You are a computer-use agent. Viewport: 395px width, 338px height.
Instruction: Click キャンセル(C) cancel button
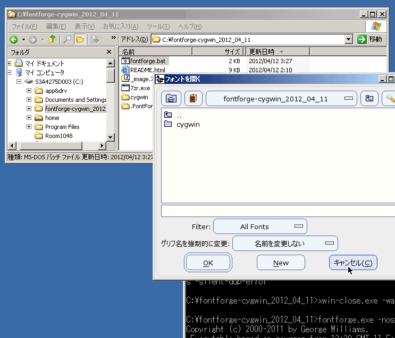point(353,263)
